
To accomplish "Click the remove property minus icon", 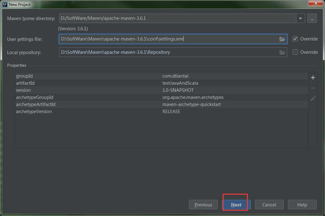I will (313, 88).
